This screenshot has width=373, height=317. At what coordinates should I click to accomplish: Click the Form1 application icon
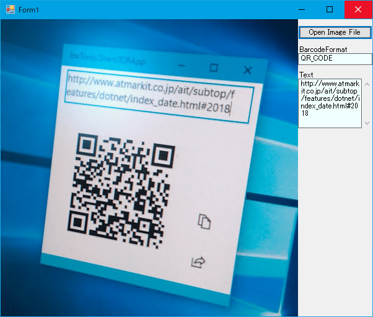pyautogui.click(x=11, y=9)
